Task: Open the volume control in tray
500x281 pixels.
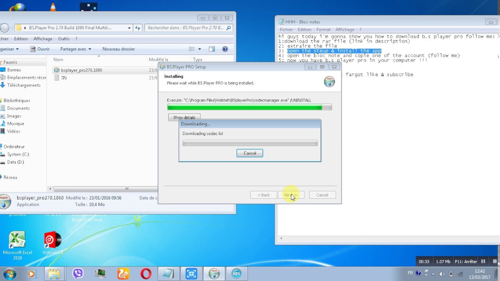Action: click(442, 274)
